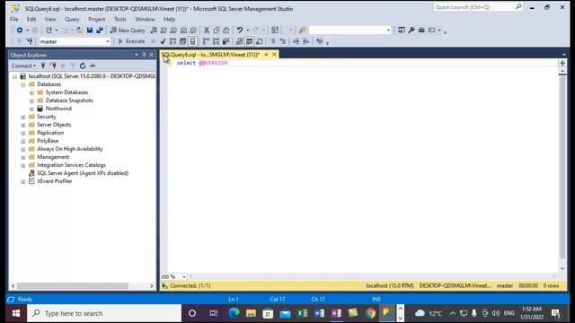This screenshot has height=323, width=575.
Task: Switch output to Results to Text
Action: pos(239,41)
